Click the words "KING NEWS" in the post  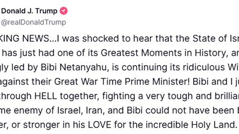[x=25, y=39]
